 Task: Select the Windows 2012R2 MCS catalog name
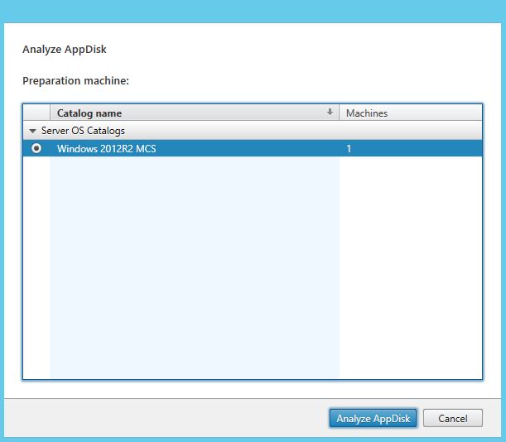click(104, 149)
